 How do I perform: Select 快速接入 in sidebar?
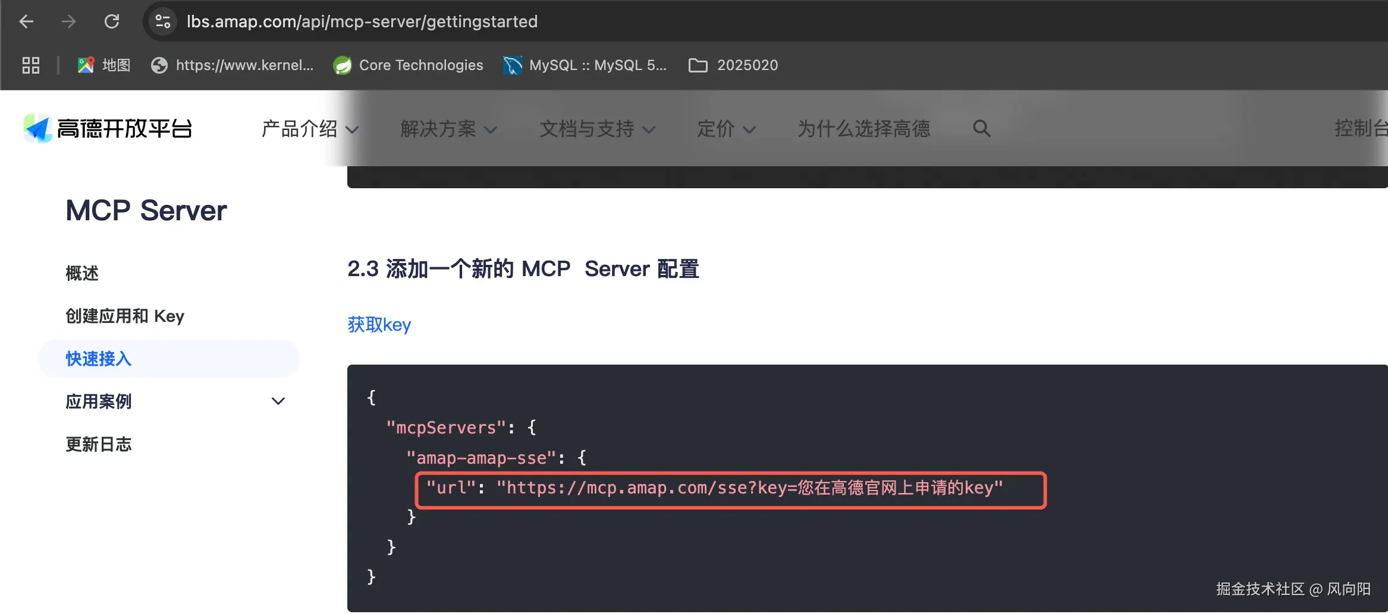[169, 359]
